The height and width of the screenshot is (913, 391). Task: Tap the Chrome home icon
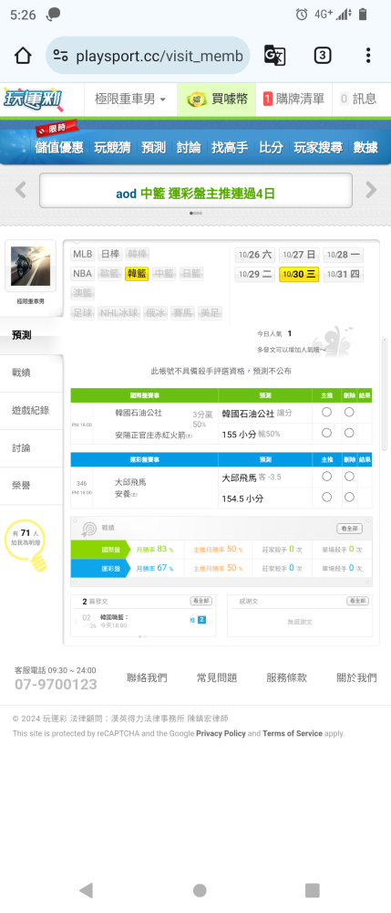coord(23,56)
